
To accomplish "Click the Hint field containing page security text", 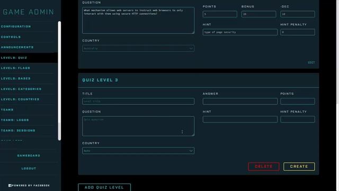I will click(240, 32).
